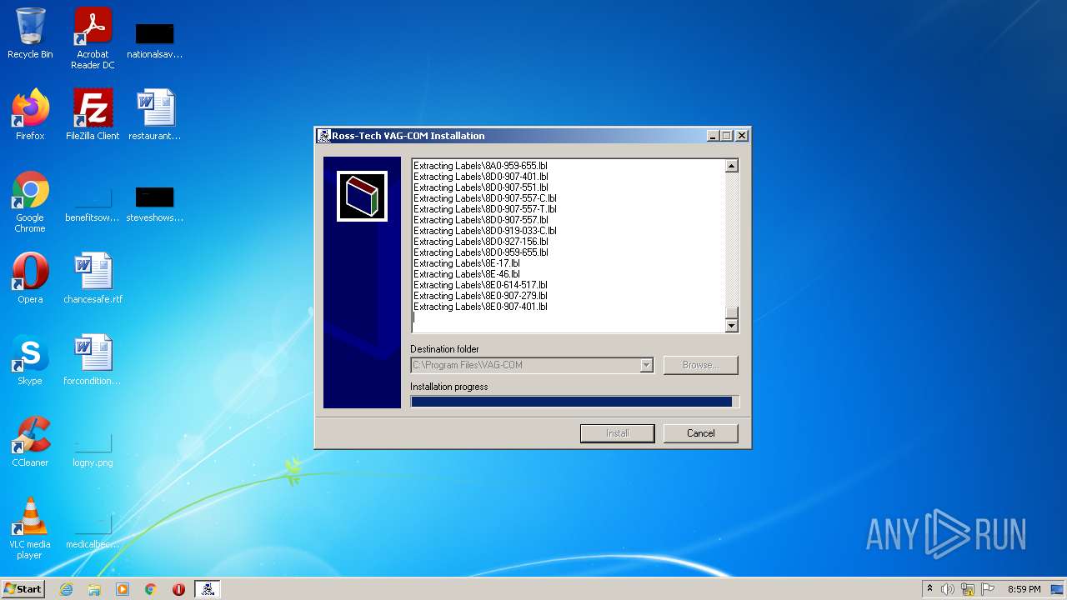Select log line Labels\8E-46.lbl
The width and height of the screenshot is (1067, 600).
tap(467, 274)
